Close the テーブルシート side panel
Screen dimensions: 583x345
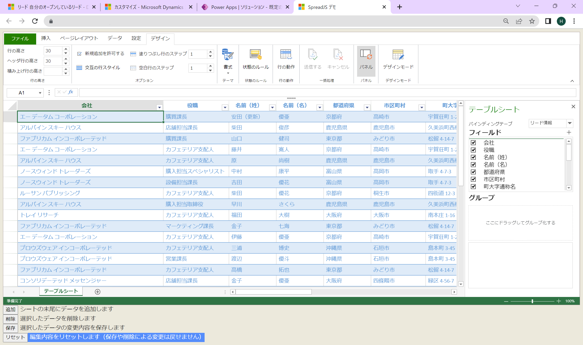[574, 107]
